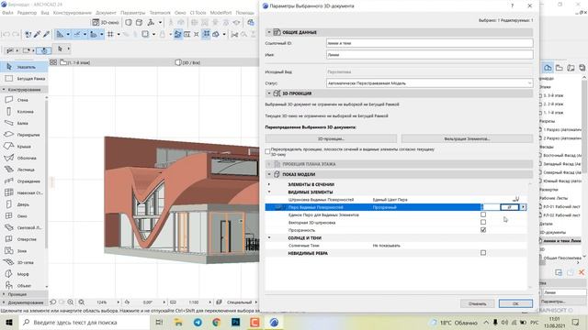The image size is (588, 330).
Task: Uncheck the Прозрачность checkbox
Action: 483,230
